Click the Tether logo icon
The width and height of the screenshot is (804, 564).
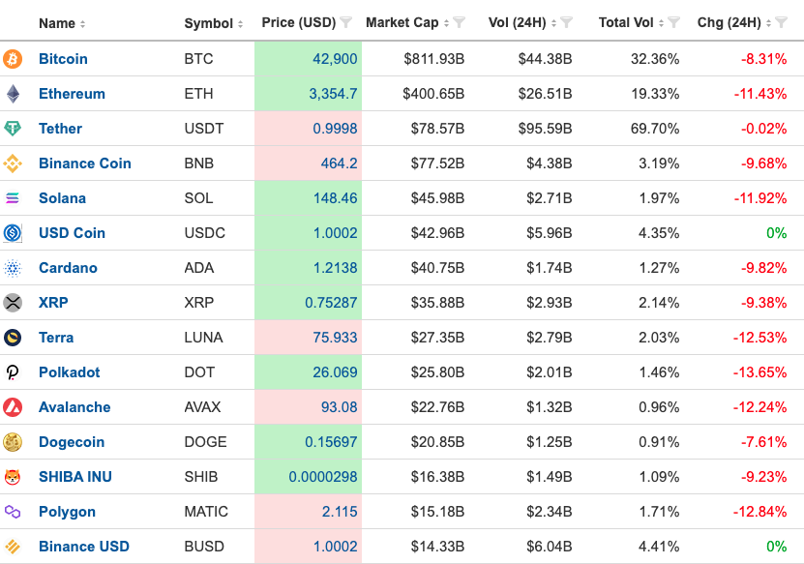pos(13,128)
